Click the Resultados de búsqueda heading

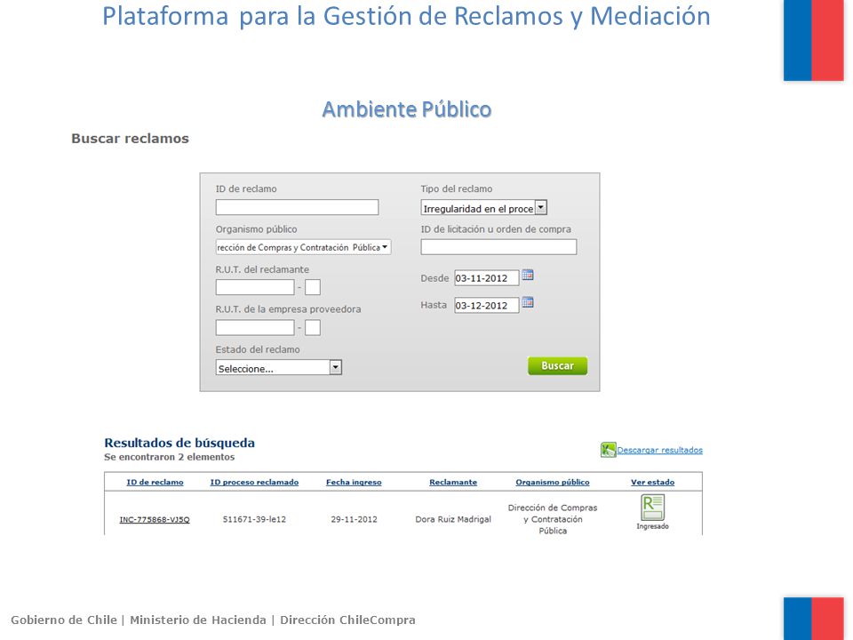[x=179, y=443]
